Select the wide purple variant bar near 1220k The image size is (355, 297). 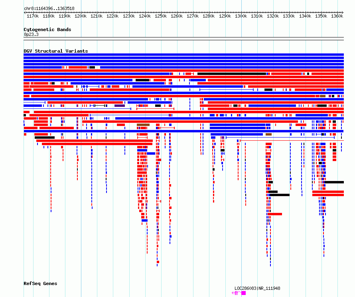(120, 106)
